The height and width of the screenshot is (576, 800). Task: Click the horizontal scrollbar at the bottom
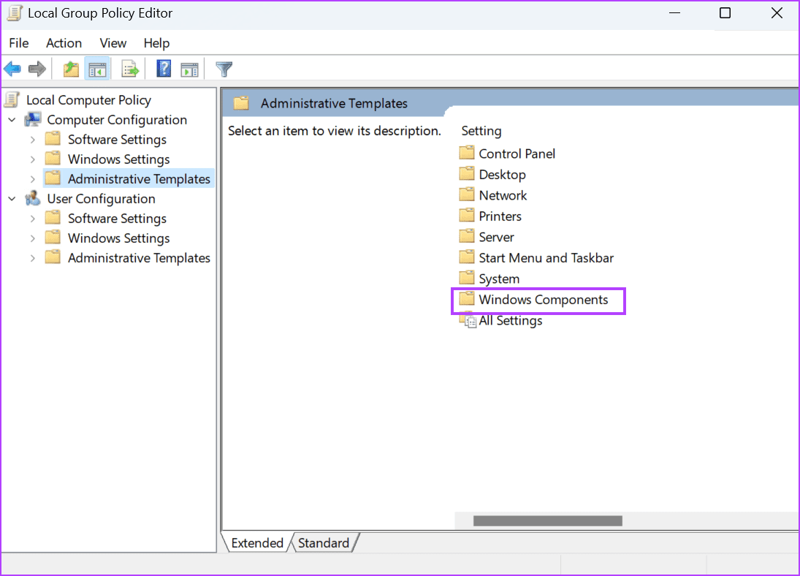tap(546, 520)
